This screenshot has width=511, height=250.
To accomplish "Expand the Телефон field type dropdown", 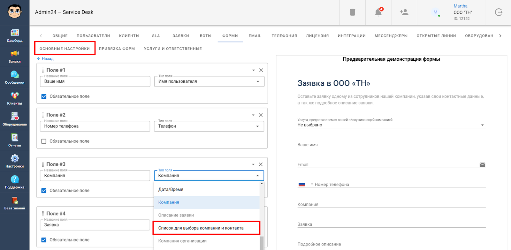I will point(209,126).
